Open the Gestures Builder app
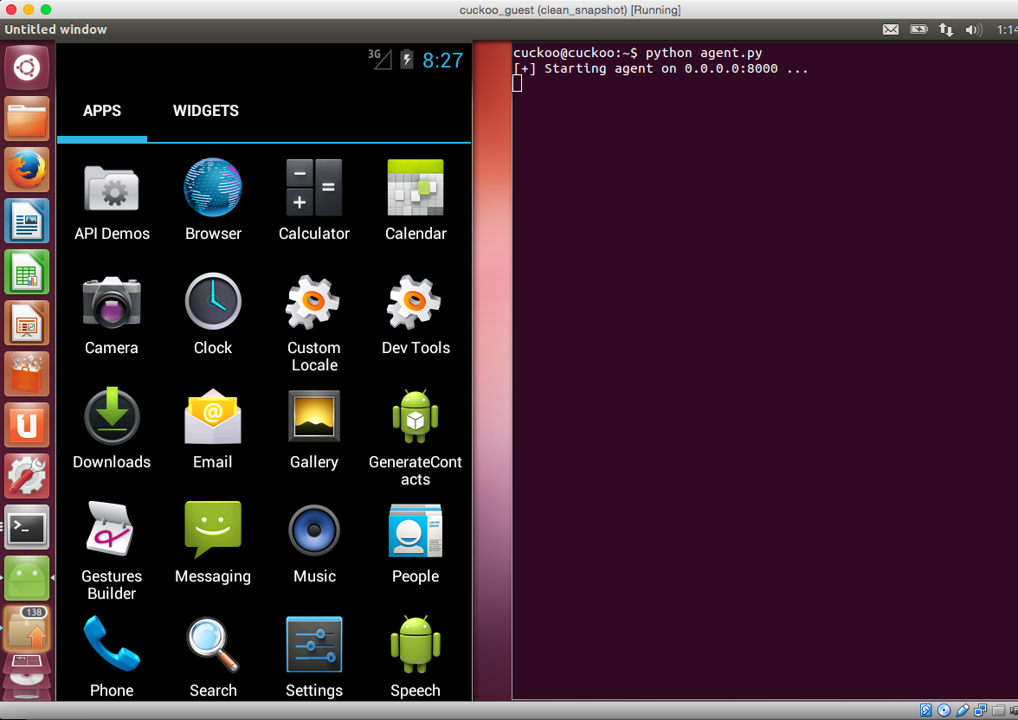This screenshot has width=1018, height=720. point(112,552)
